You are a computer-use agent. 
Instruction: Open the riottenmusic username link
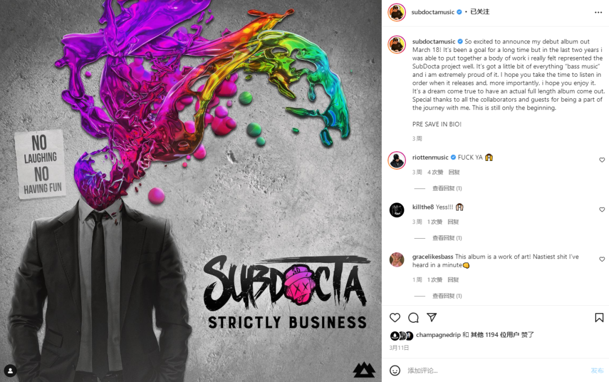[x=430, y=157]
